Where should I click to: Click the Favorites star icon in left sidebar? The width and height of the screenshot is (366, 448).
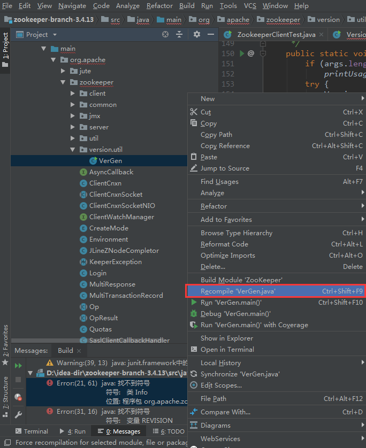tap(5, 362)
